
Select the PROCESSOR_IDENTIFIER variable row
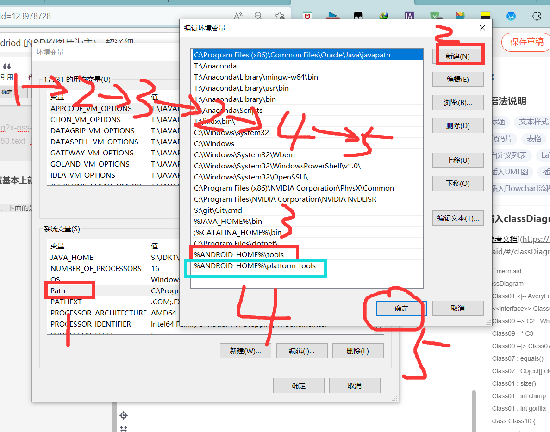(113, 324)
